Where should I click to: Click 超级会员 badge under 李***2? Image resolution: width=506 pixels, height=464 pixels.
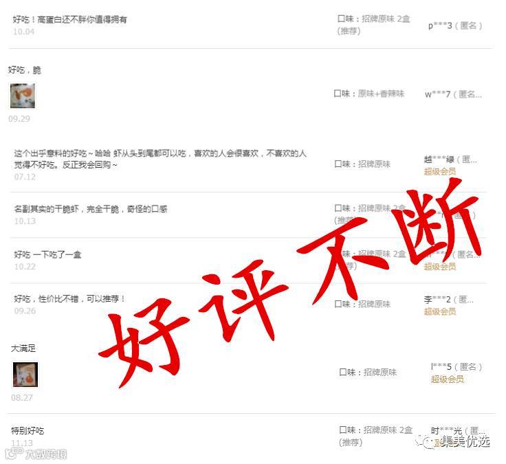440,311
